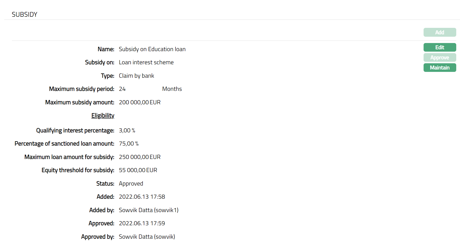Image resolution: width=460 pixels, height=246 pixels.
Task: Click the Months unit text
Action: 172,89
